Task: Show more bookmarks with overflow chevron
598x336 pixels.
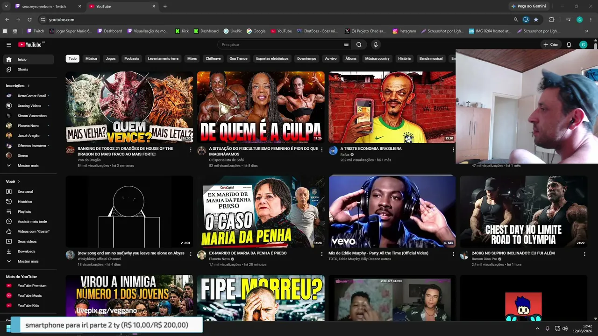Action: (x=587, y=31)
